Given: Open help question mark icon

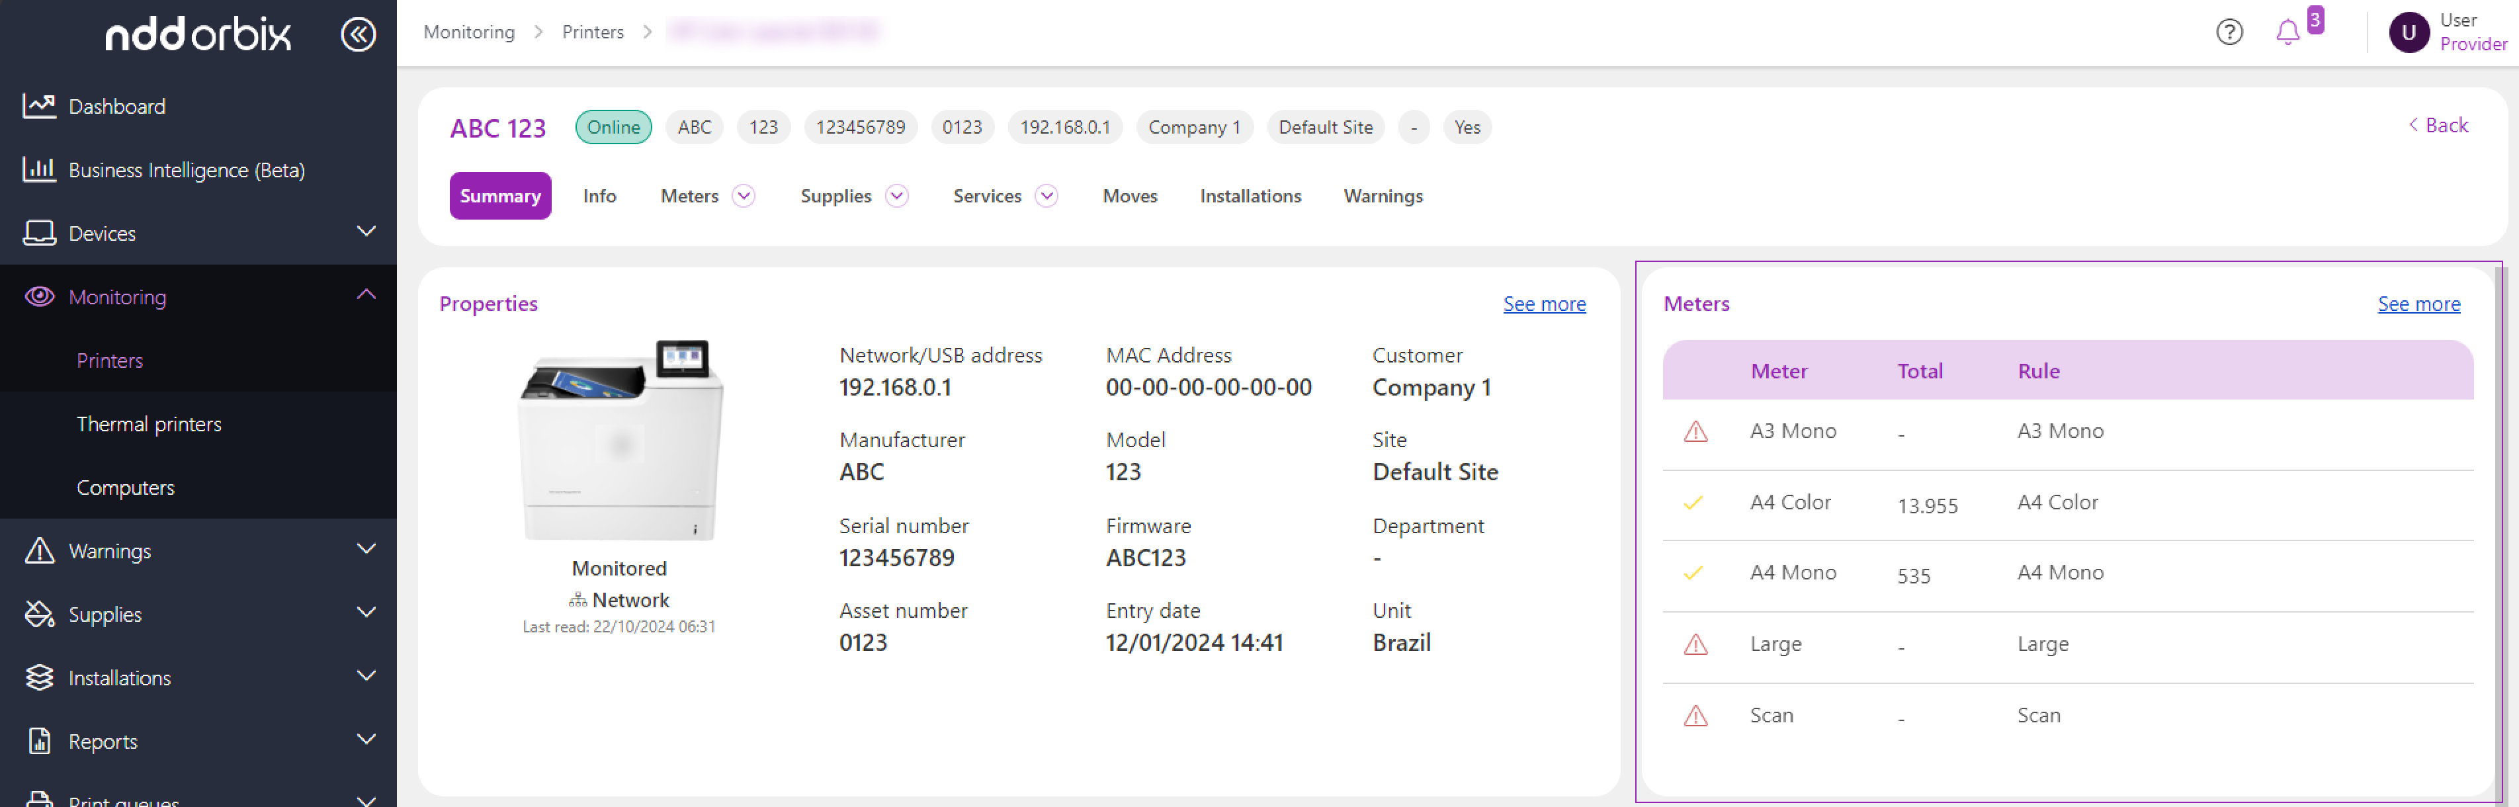Looking at the screenshot, I should pos(2229,32).
